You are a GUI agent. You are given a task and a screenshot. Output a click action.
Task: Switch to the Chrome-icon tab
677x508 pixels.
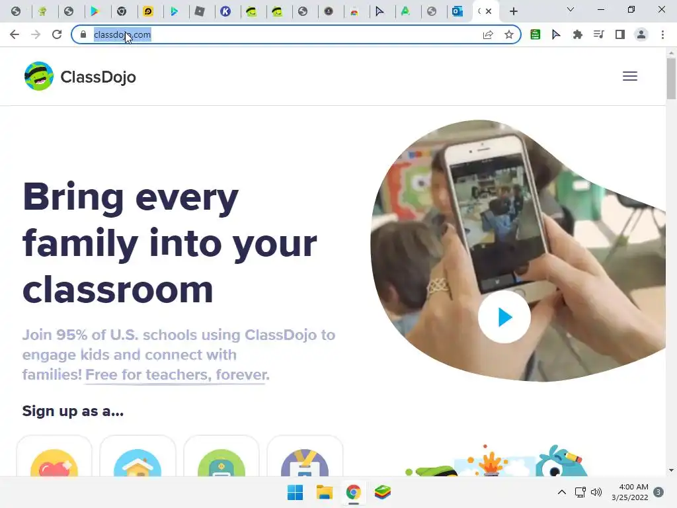point(122,11)
